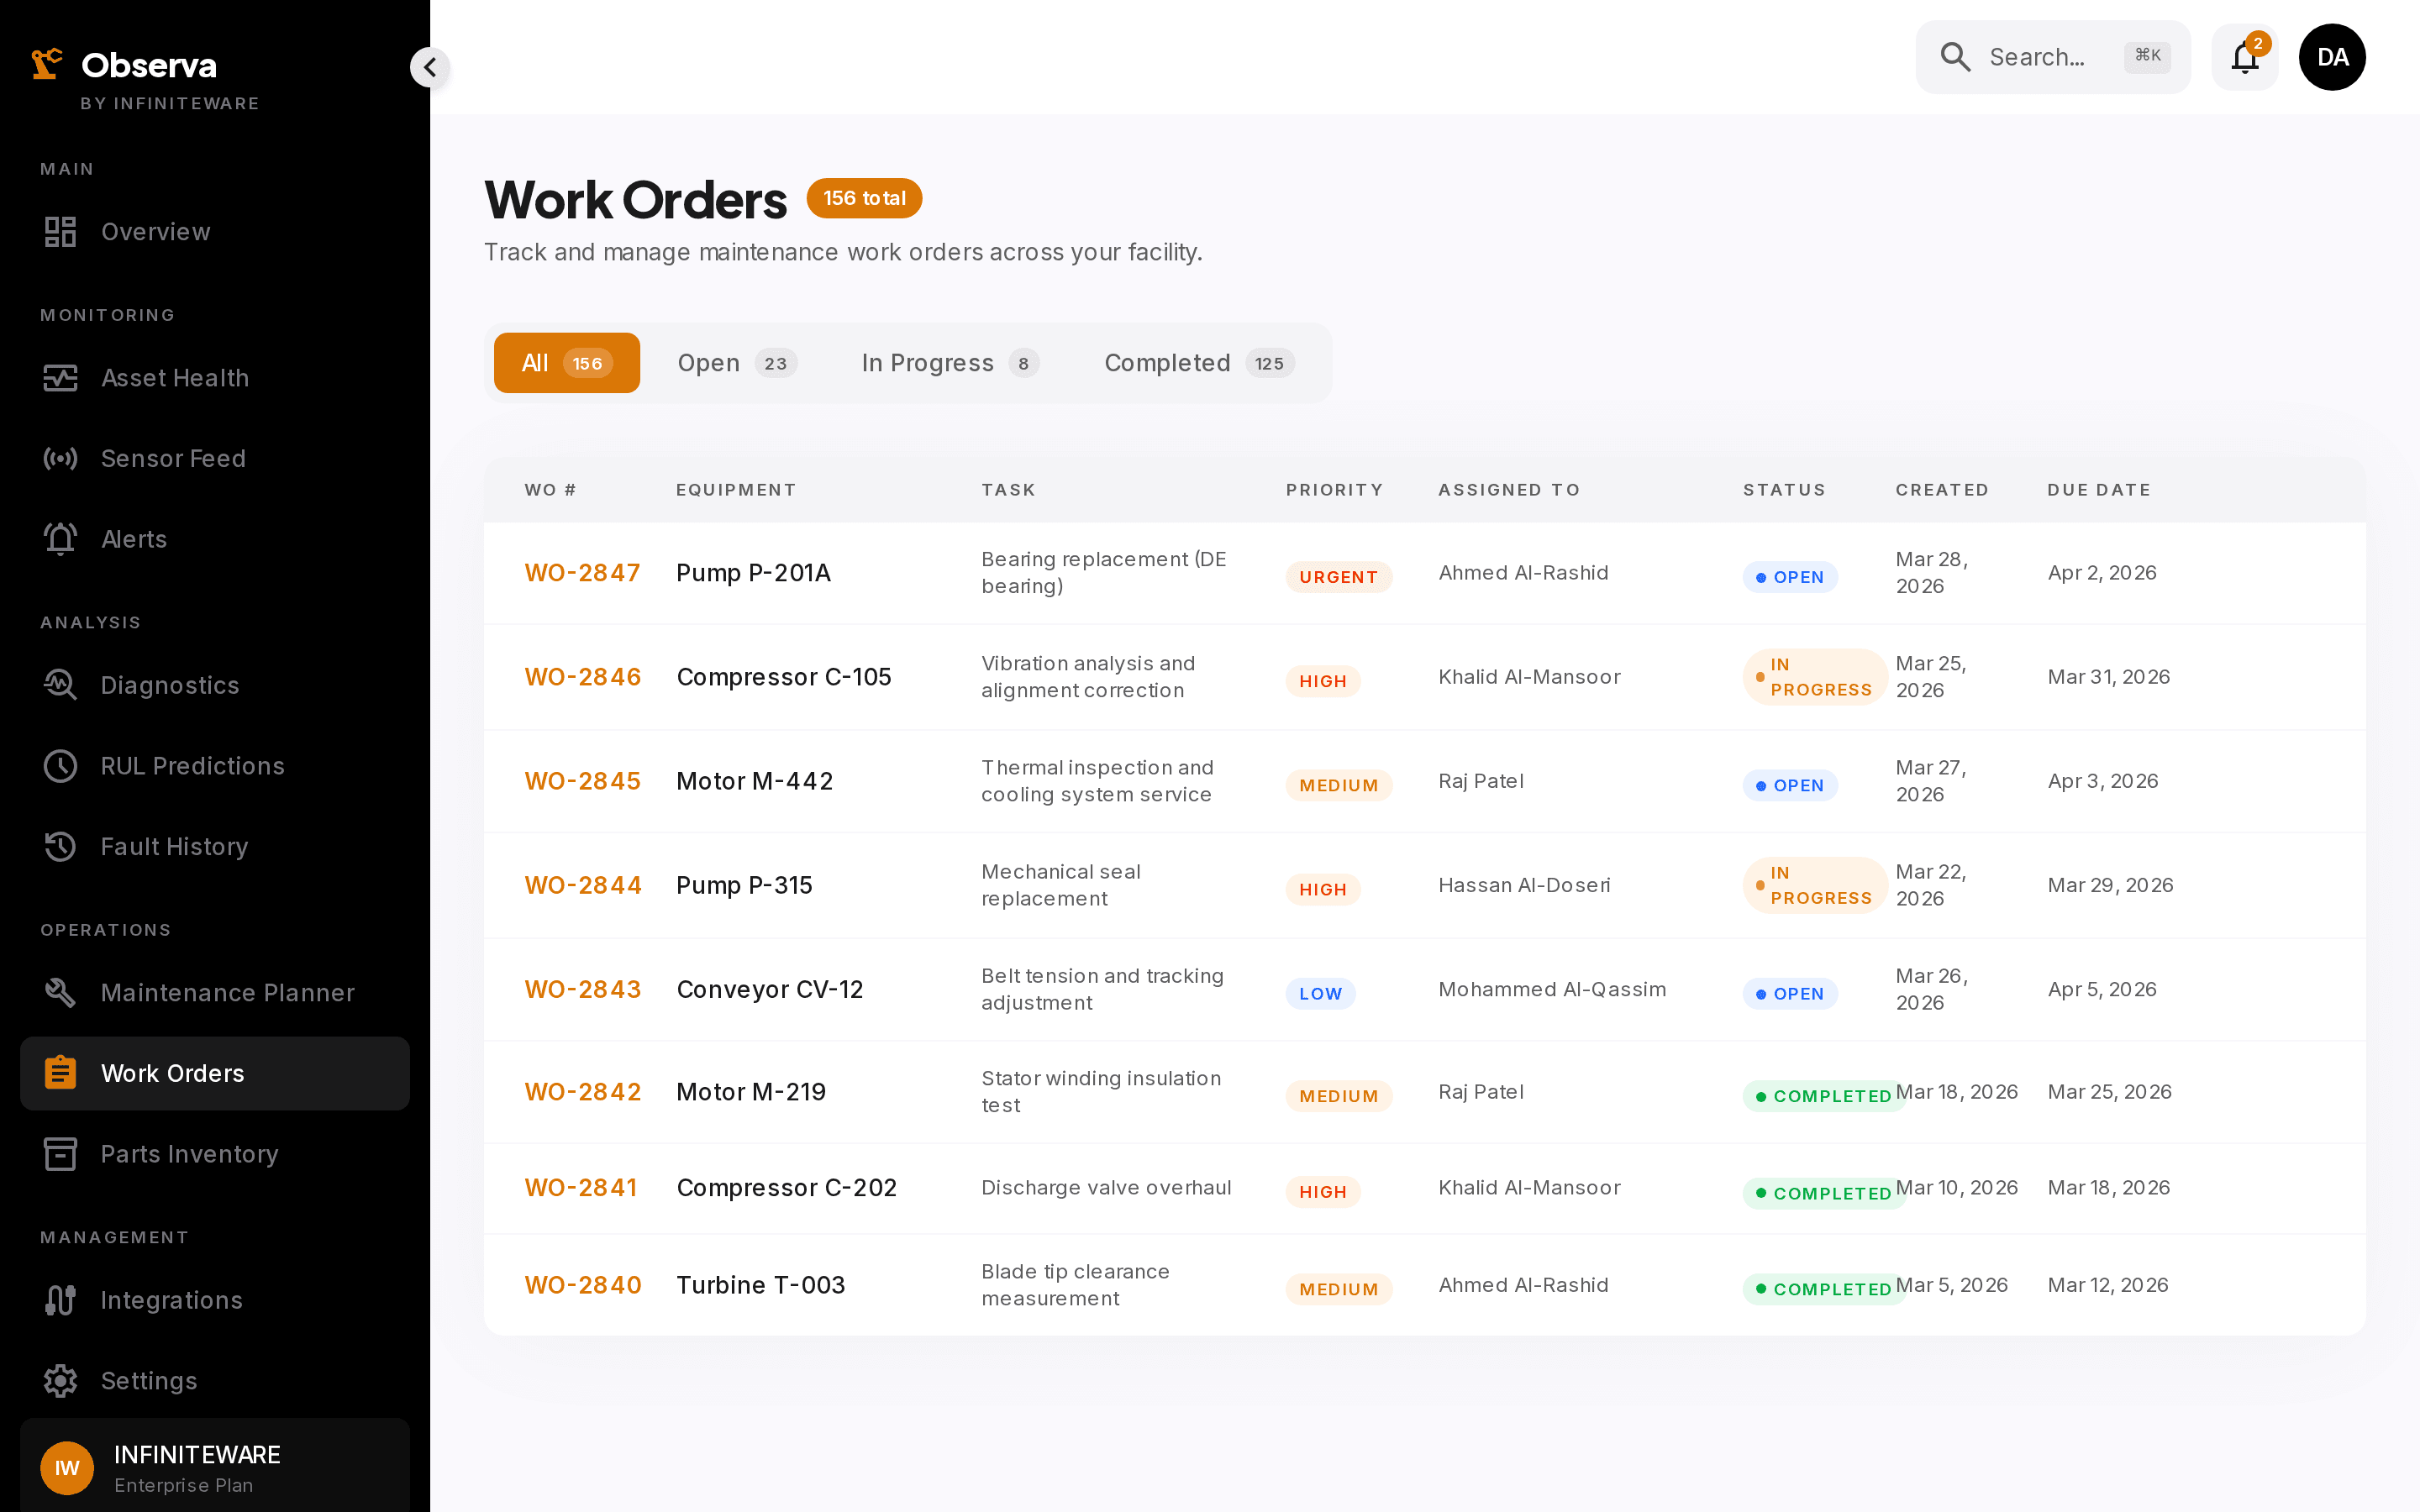Collapse the sidebar with the chevron button
This screenshot has height=1512, width=2420.
click(430, 67)
